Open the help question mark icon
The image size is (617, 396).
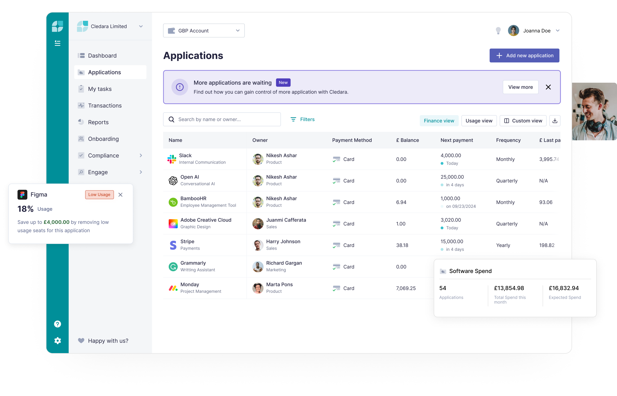(58, 324)
